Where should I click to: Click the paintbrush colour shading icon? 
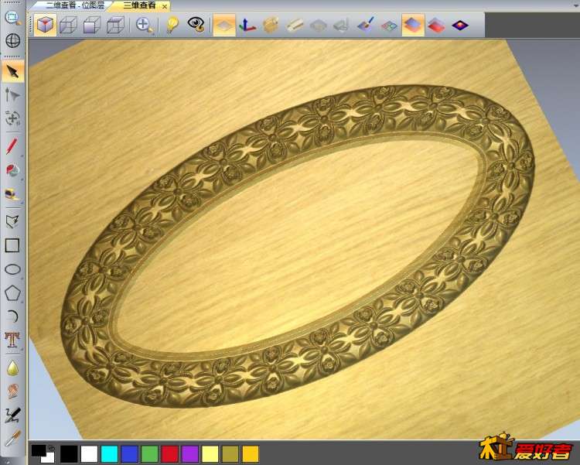[366, 26]
